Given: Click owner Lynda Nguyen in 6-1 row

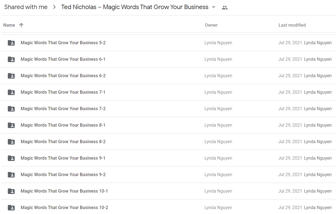Looking at the screenshot, I should click(x=218, y=59).
